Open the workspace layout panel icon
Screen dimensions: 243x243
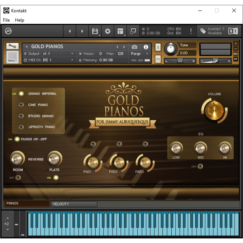[120, 31]
